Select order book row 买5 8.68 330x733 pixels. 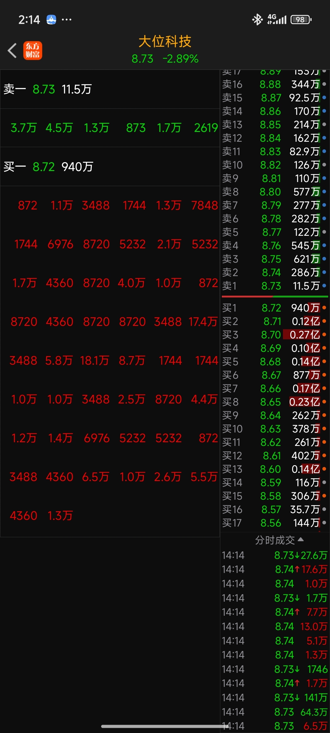[274, 361]
